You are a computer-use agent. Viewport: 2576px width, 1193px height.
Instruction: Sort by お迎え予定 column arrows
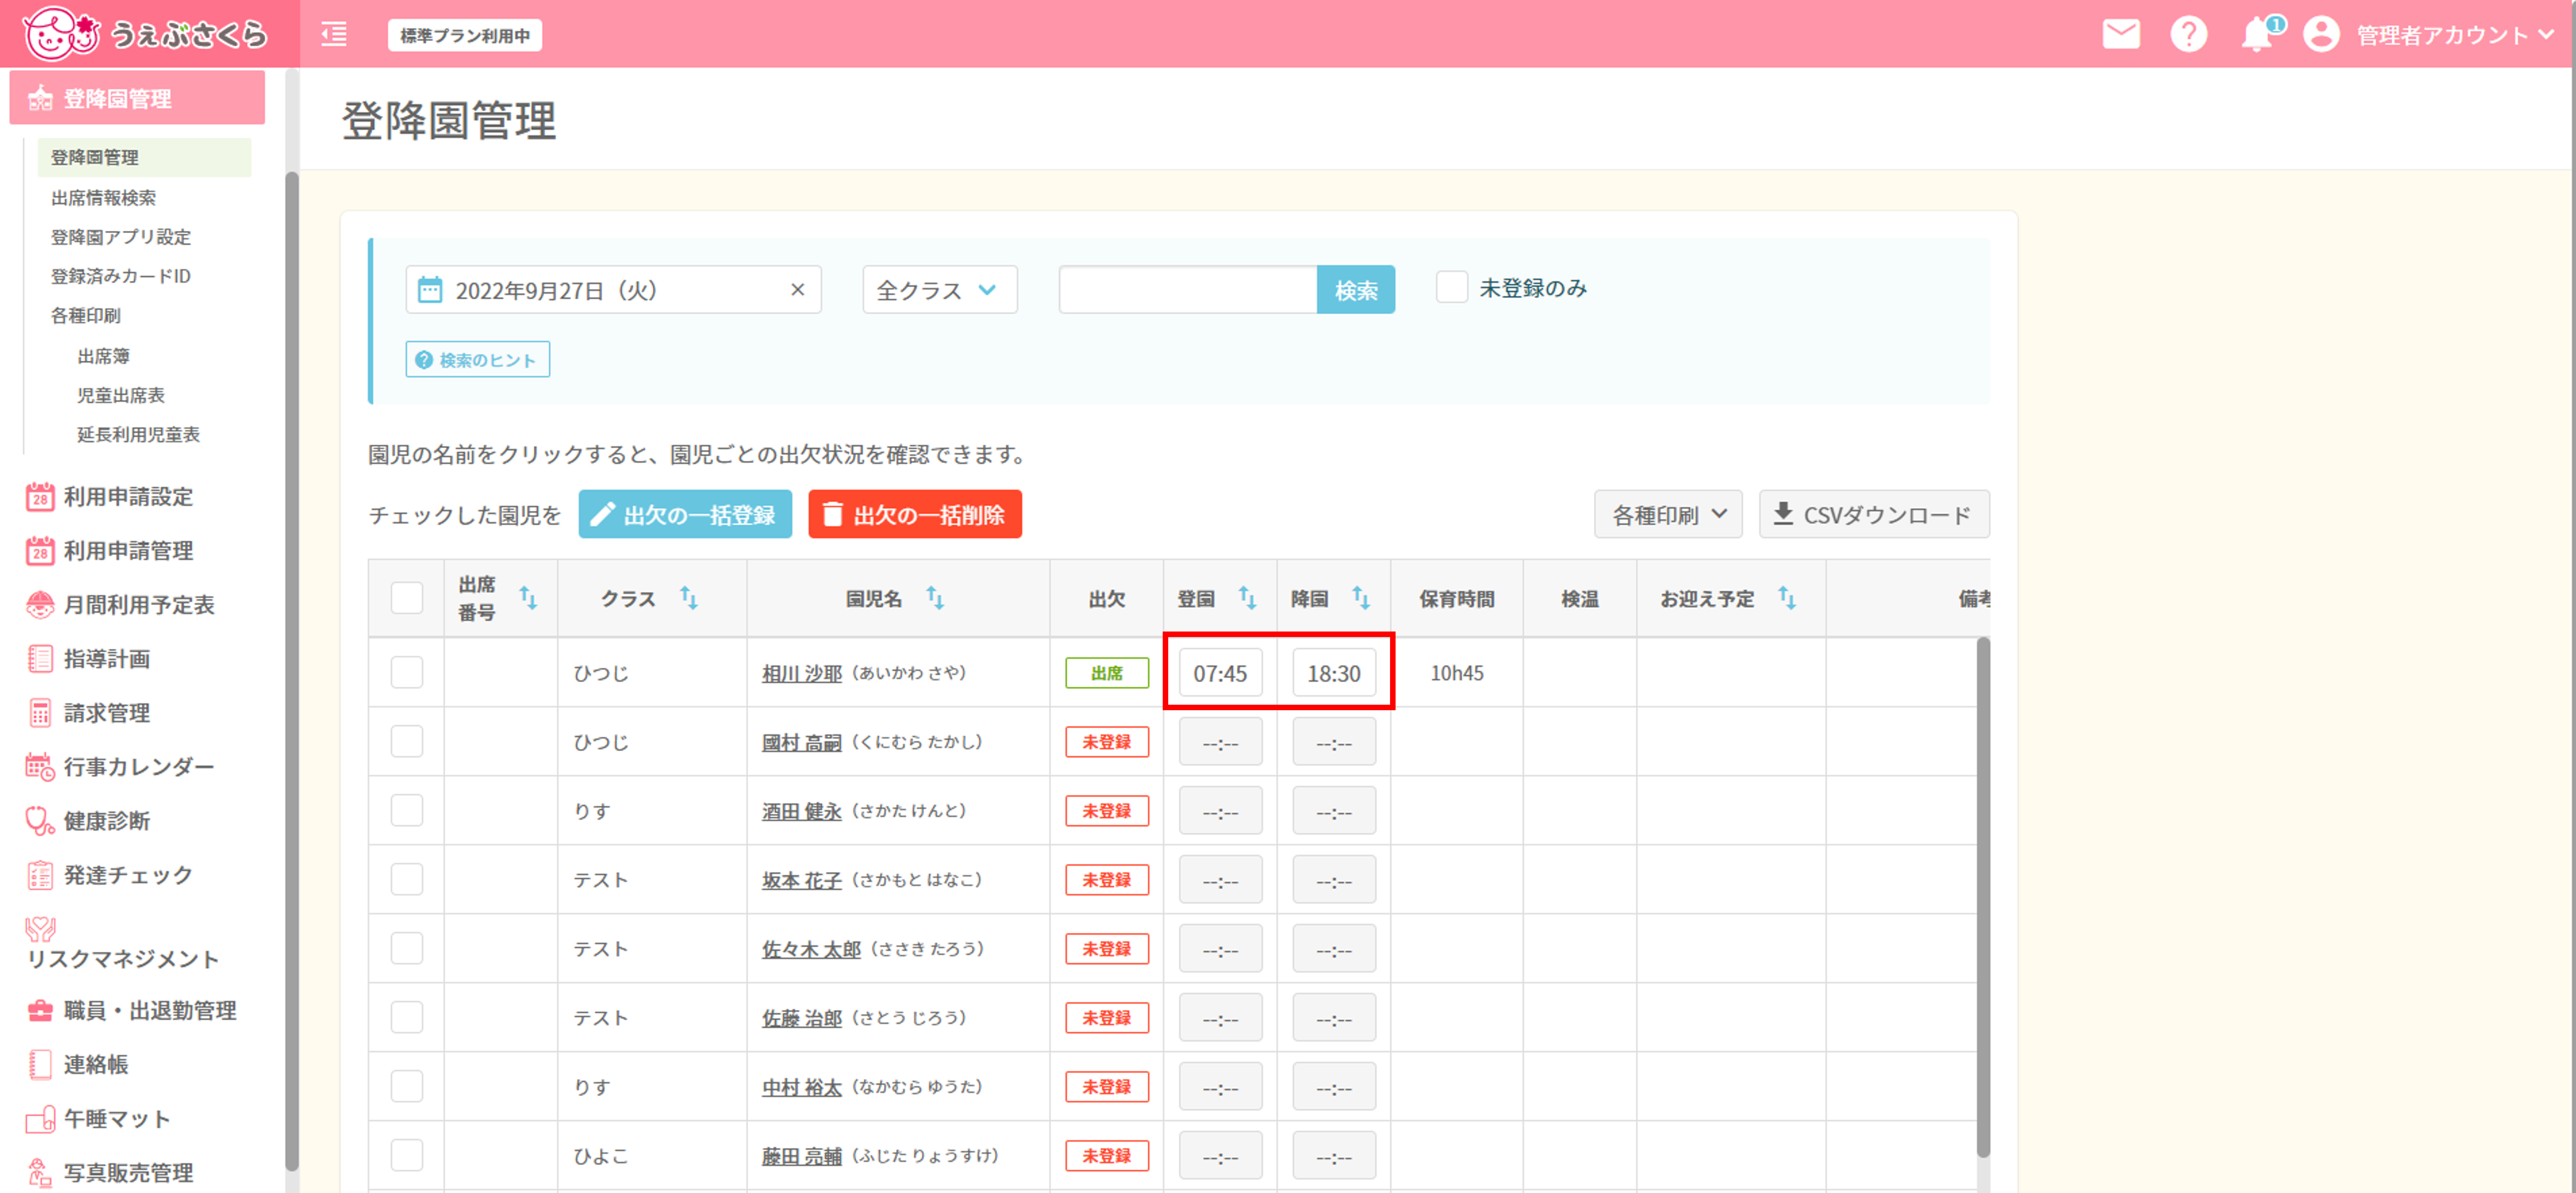(x=1787, y=598)
